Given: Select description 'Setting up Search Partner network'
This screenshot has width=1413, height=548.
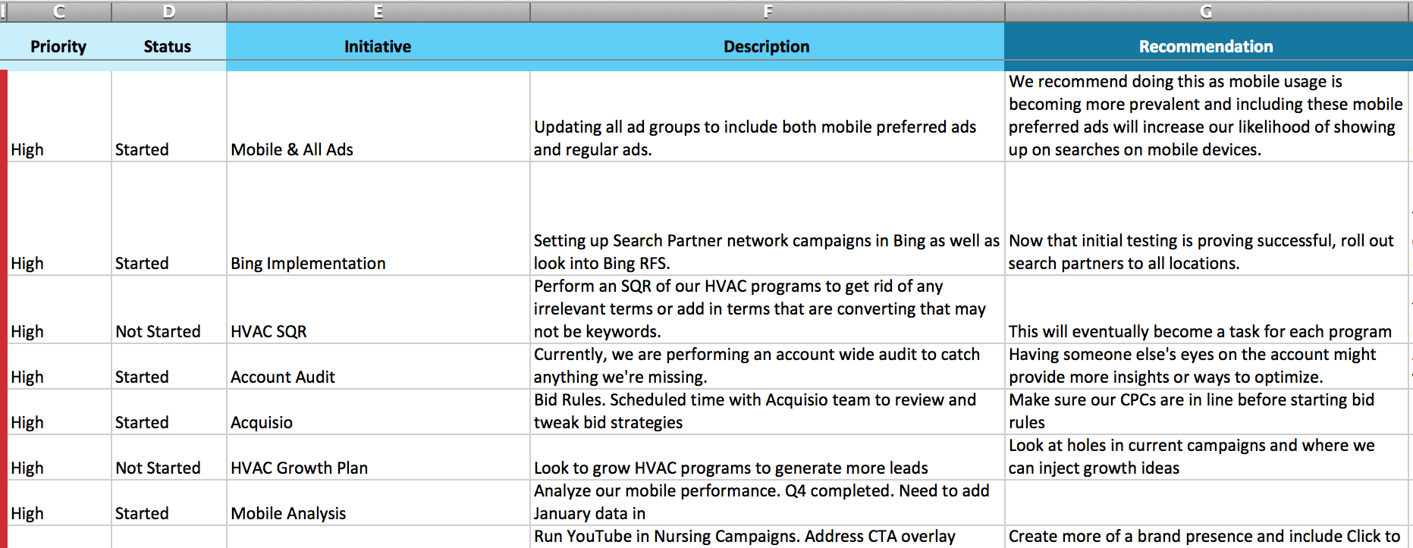Looking at the screenshot, I should click(x=768, y=218).
